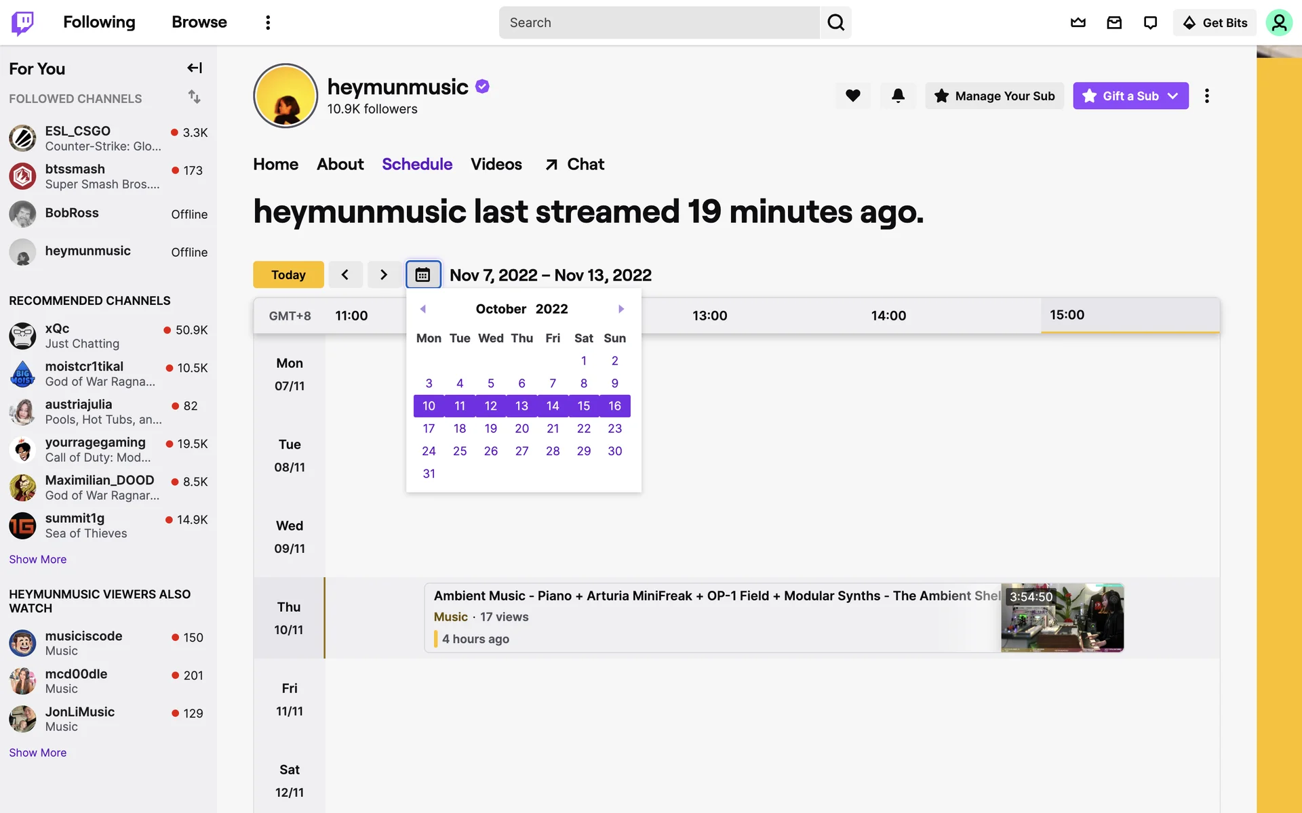Go to next month in calendar
1302x813 pixels.
click(621, 309)
